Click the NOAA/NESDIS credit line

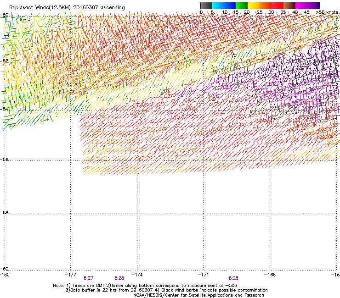198,295
